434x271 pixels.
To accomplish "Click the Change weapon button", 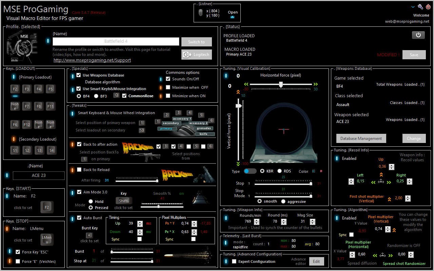I will (414, 138).
